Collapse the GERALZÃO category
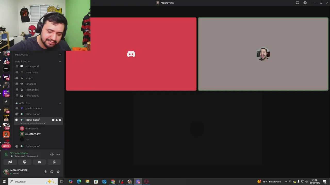Image resolution: width=330 pixels, height=185 pixels. (x=22, y=62)
